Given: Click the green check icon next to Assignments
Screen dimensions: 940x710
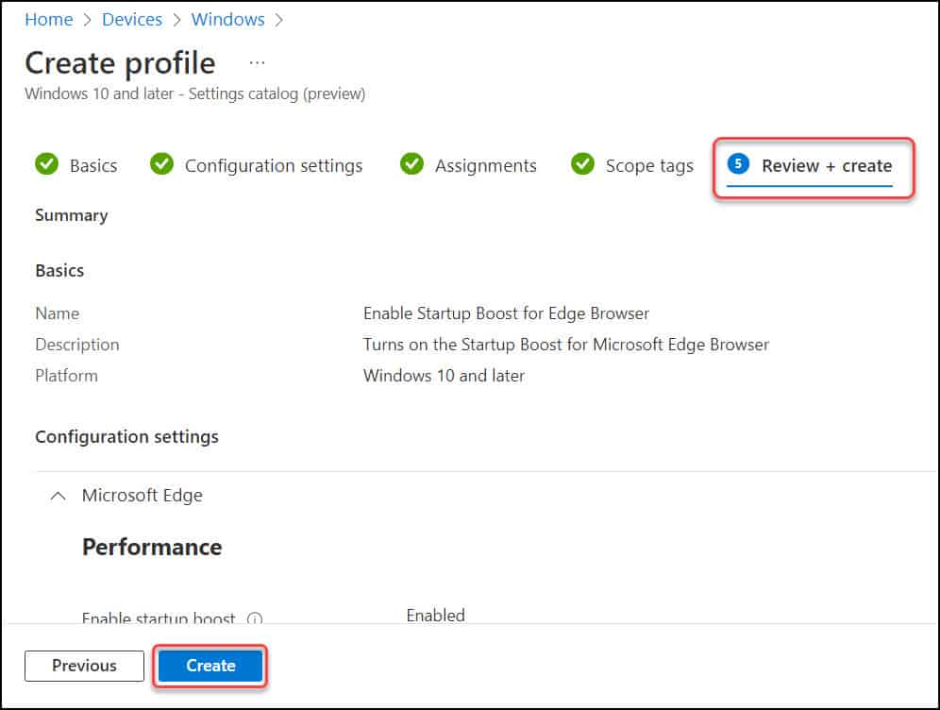Looking at the screenshot, I should pyautogui.click(x=411, y=163).
